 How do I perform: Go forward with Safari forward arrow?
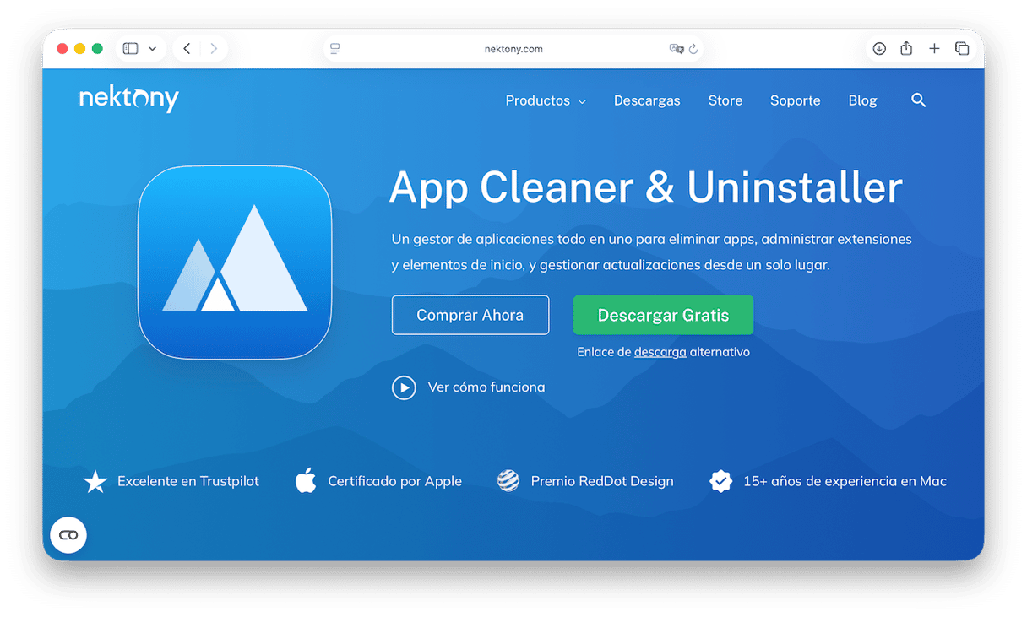coord(214,49)
